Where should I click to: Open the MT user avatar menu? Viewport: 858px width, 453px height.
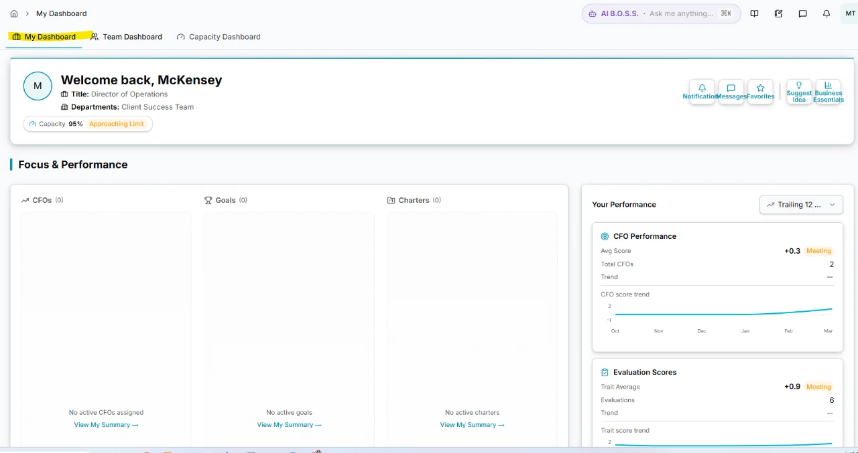pos(850,13)
